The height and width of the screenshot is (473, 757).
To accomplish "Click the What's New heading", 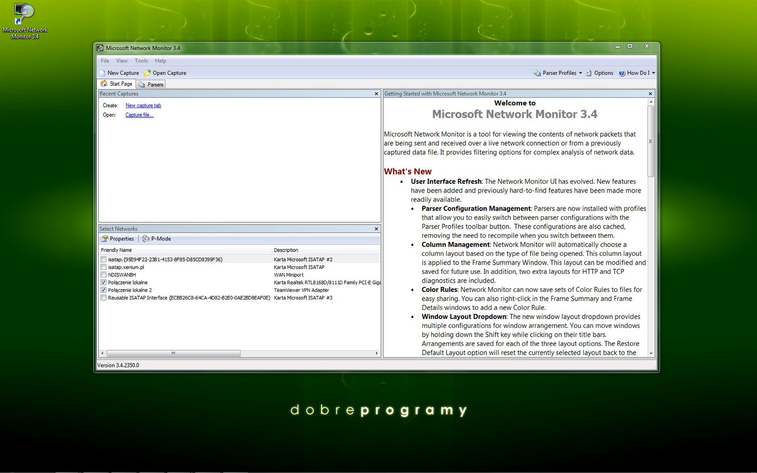I will [x=408, y=171].
